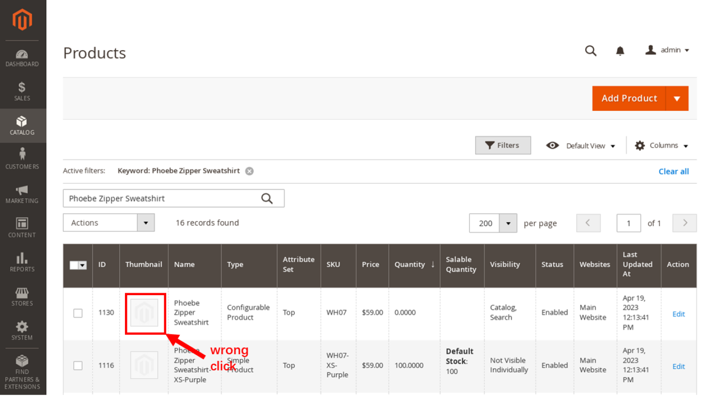The width and height of the screenshot is (714, 401).
Task: Click the keyword search input field
Action: [162, 198]
